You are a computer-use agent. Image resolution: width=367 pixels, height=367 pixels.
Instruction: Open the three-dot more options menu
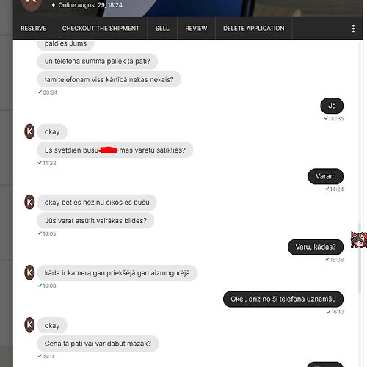coord(353,29)
